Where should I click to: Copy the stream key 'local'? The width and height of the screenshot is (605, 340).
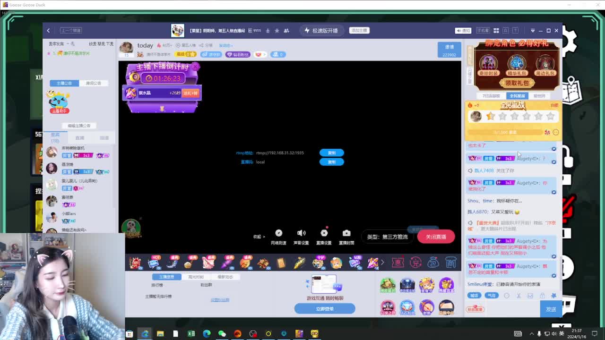coord(332,162)
